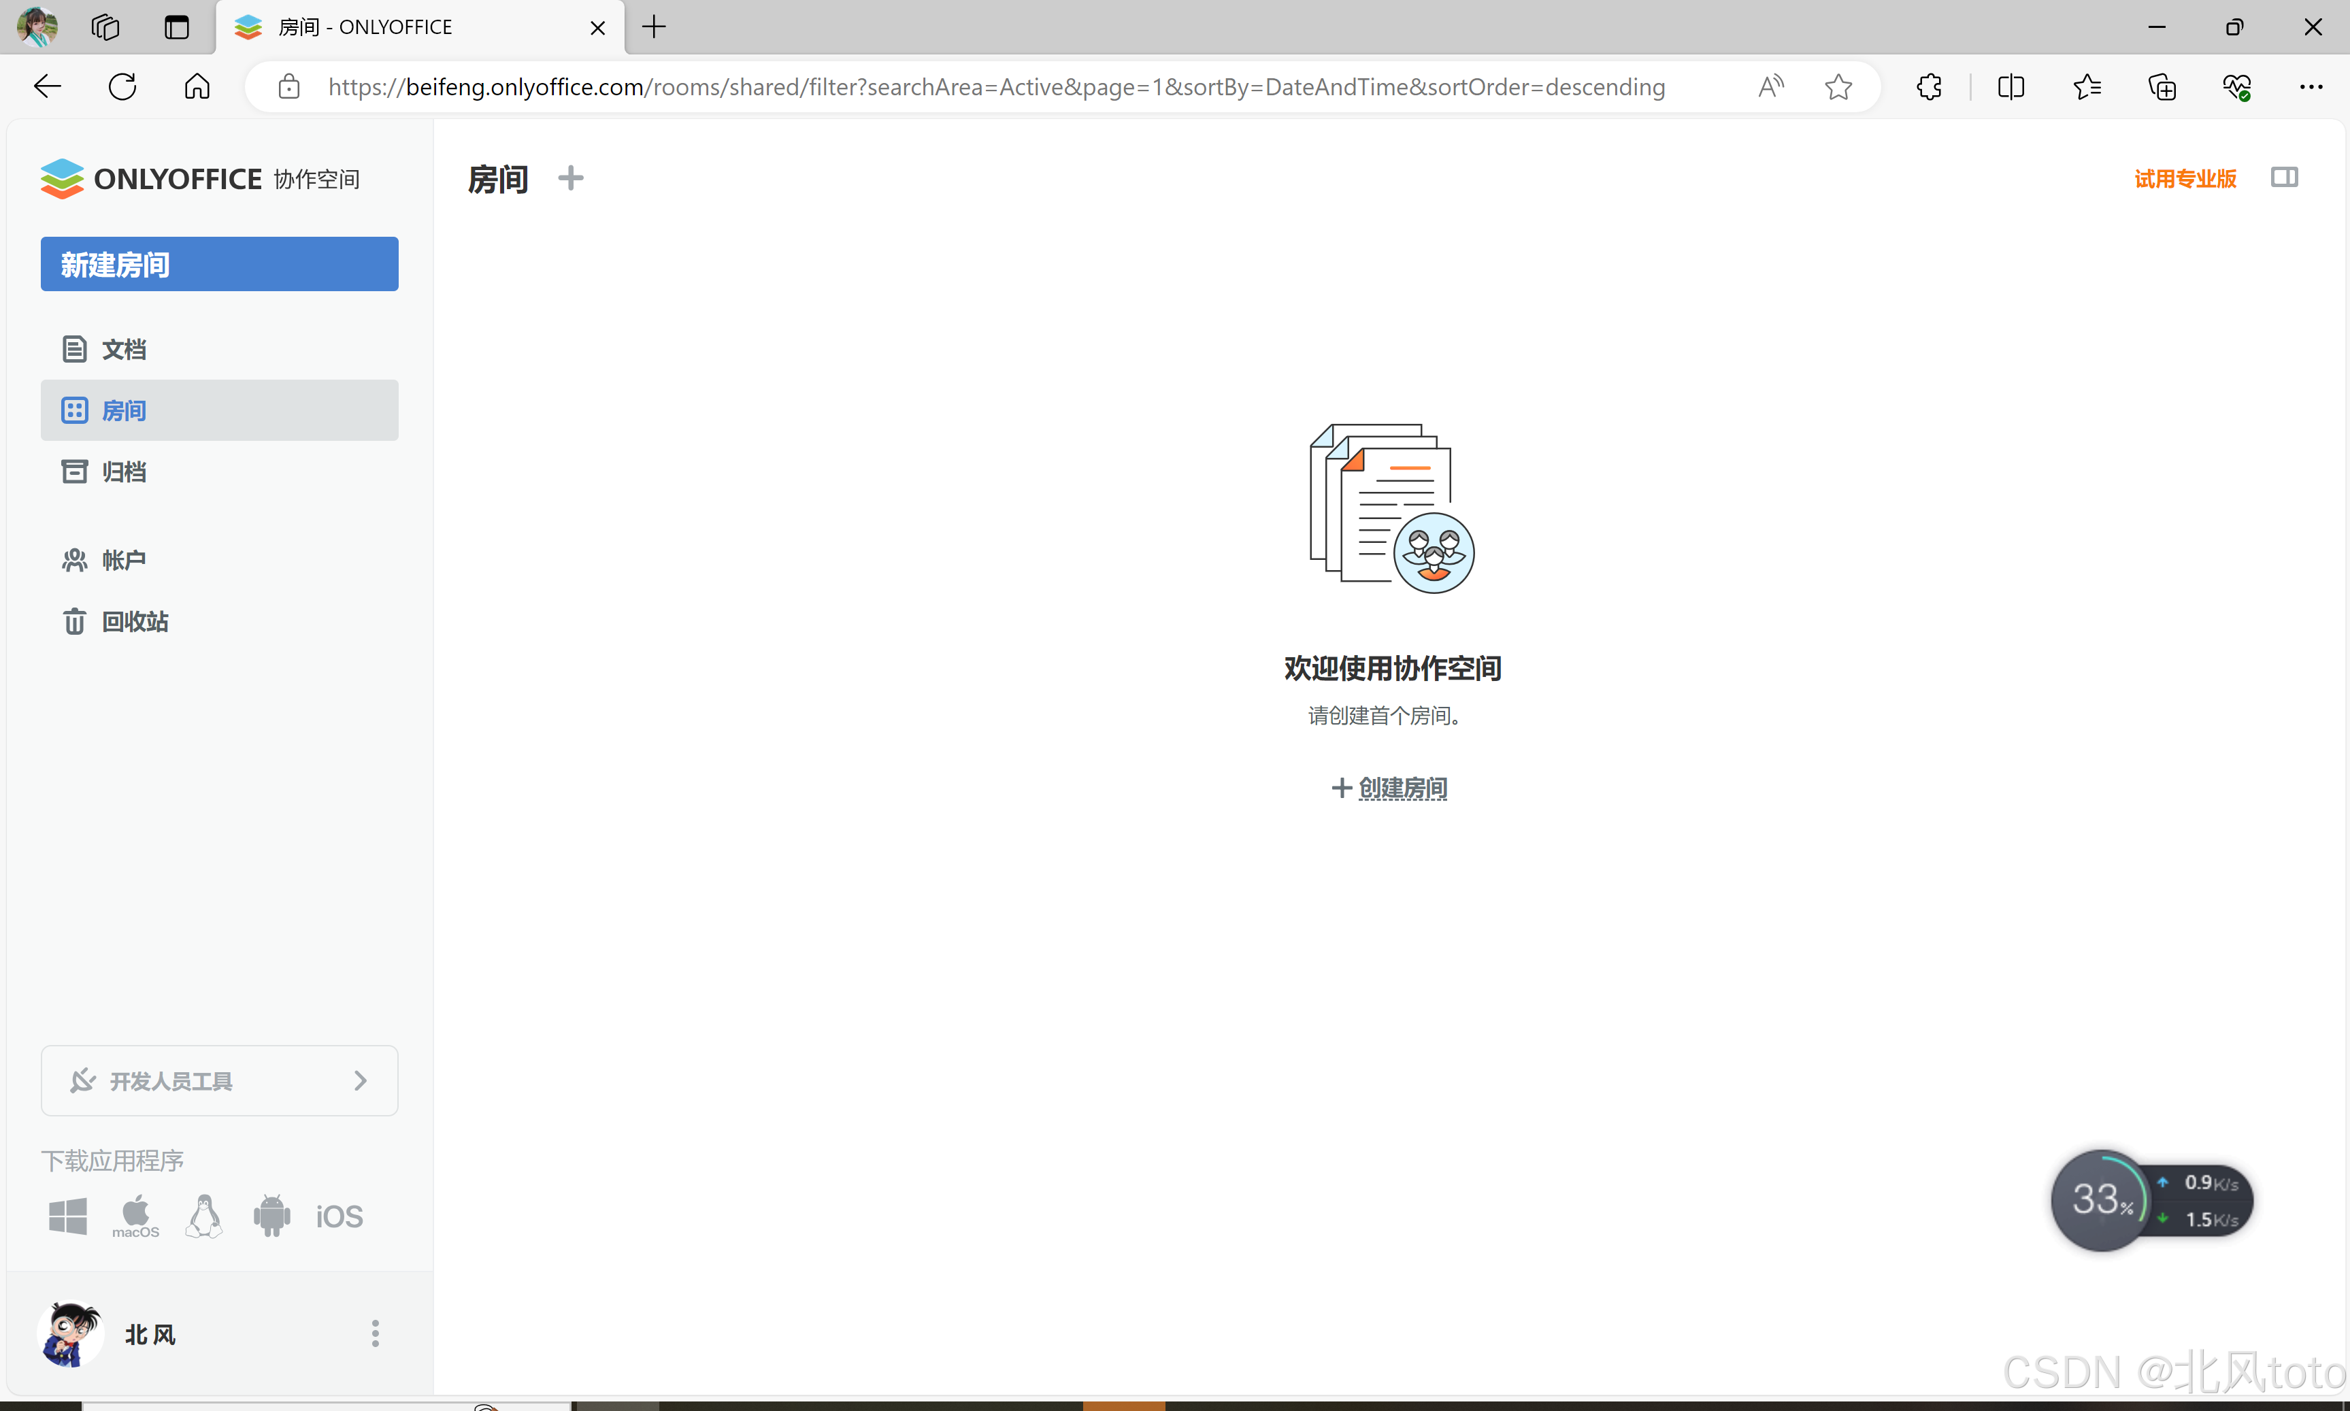Download the macOS desktop app
The width and height of the screenshot is (2350, 1411).
pos(135,1214)
